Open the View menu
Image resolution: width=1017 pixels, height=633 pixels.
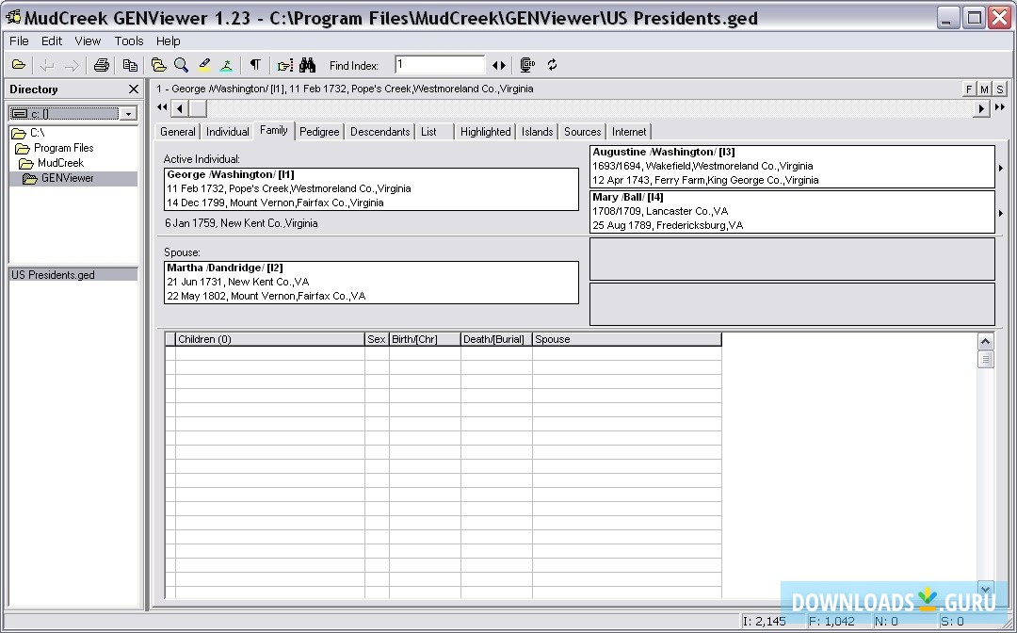tap(88, 41)
